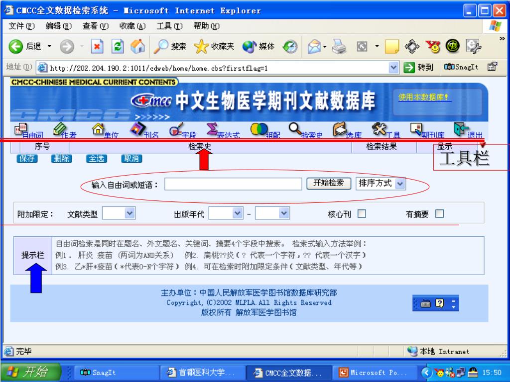Click the IE 后退 back button

25,46
